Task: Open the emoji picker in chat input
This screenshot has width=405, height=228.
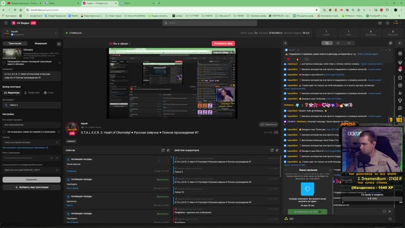Action: 384,212
